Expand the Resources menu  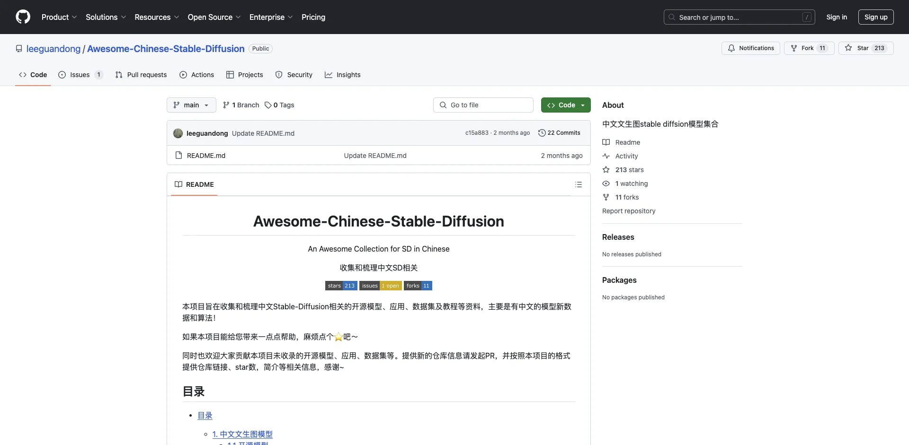tap(157, 17)
